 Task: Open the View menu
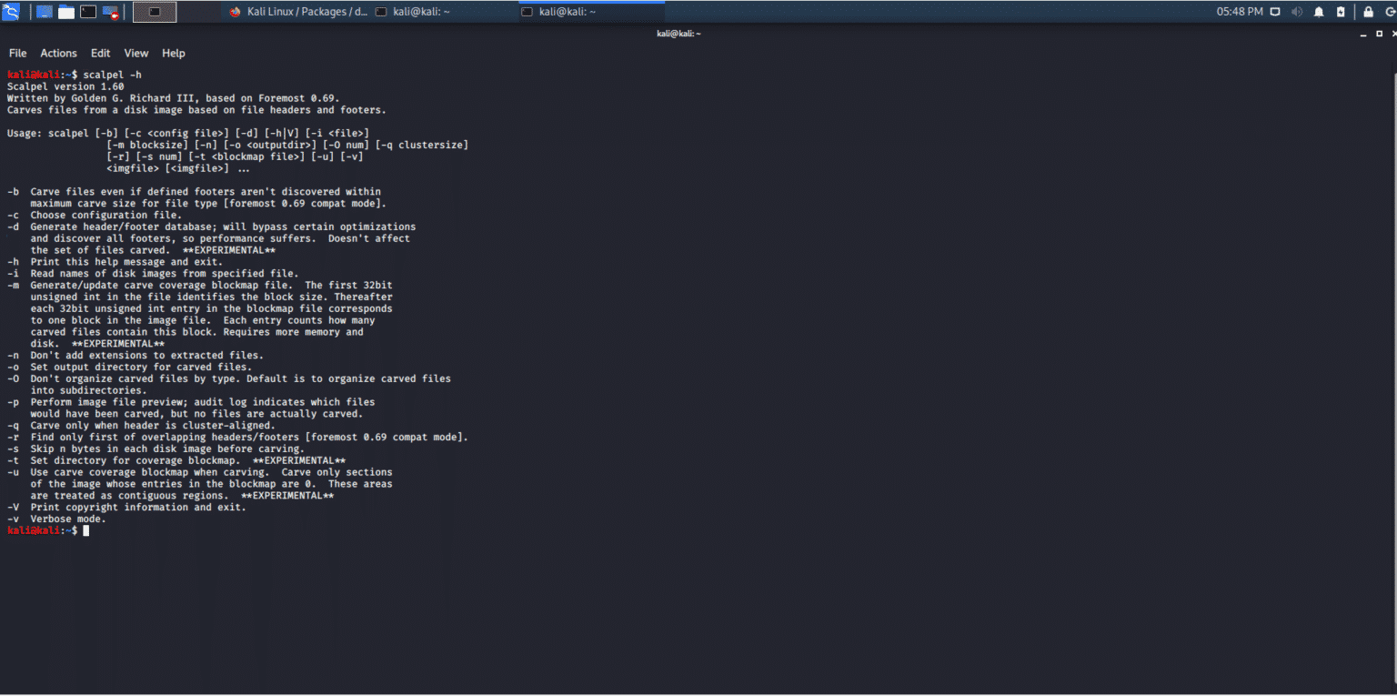tap(136, 54)
